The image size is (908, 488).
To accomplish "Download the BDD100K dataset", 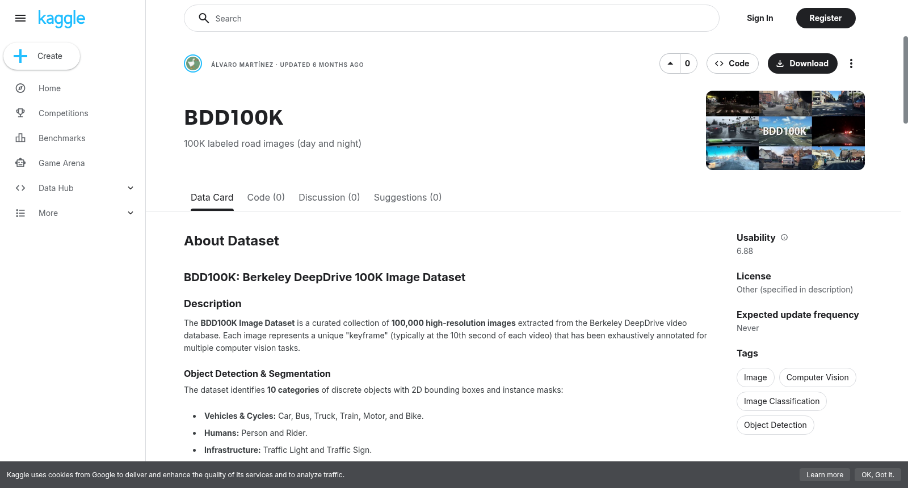I will 802,63.
